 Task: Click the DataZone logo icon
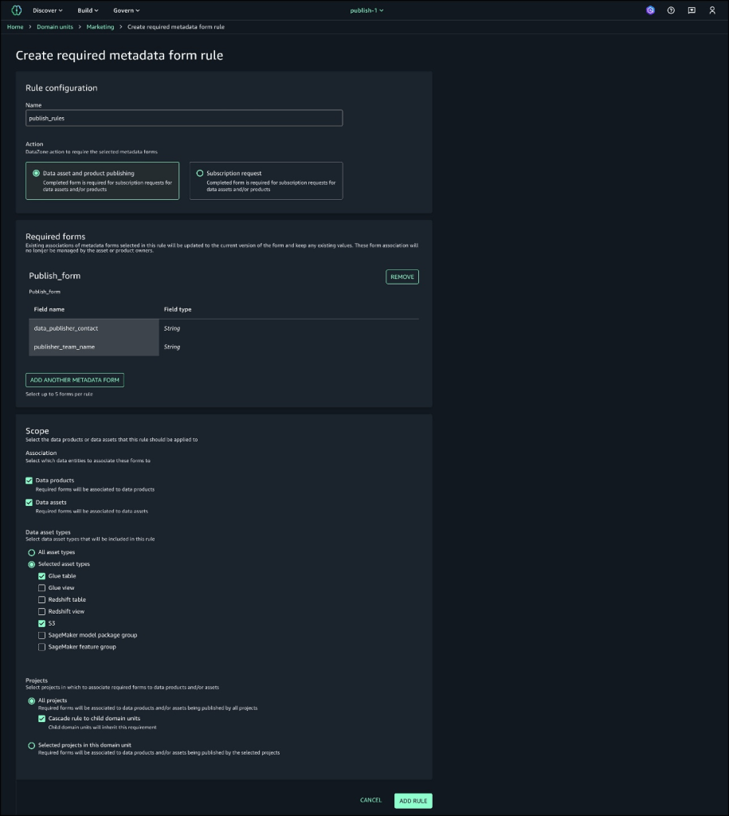(16, 10)
